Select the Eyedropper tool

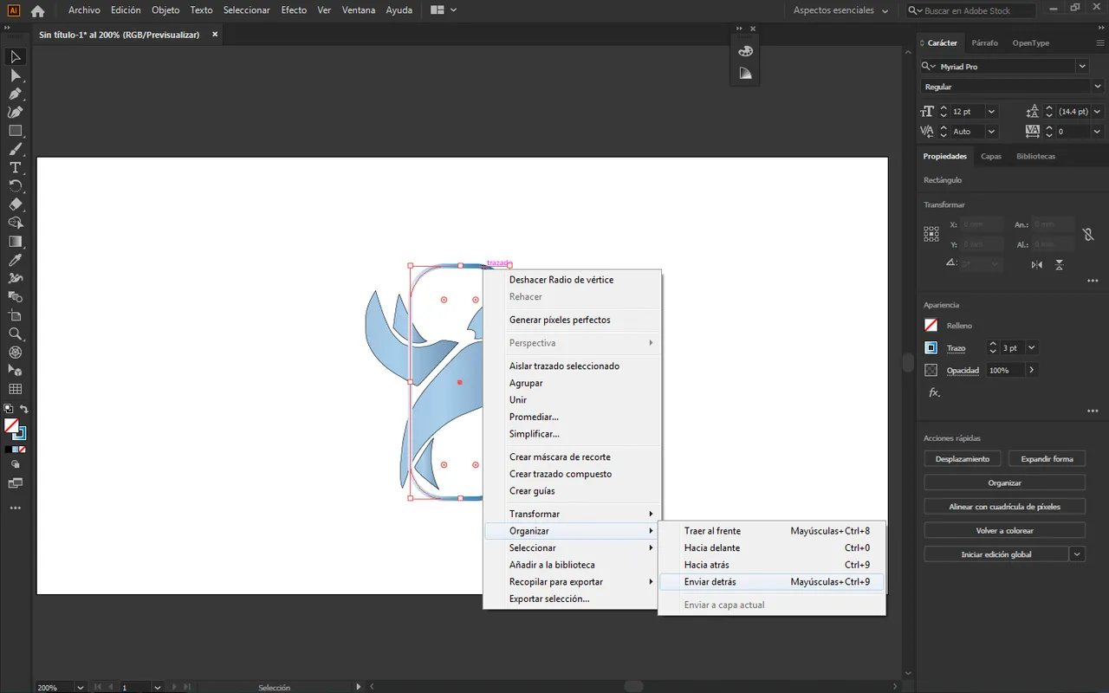(16, 260)
